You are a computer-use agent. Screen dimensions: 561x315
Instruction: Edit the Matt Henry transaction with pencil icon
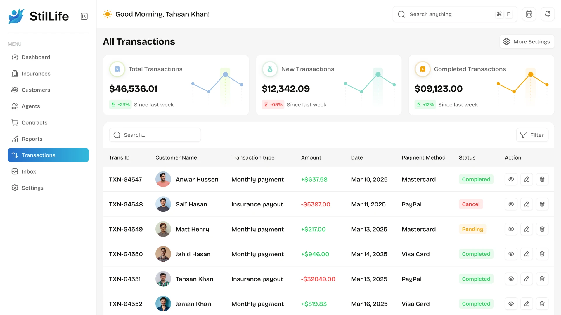pos(527,229)
